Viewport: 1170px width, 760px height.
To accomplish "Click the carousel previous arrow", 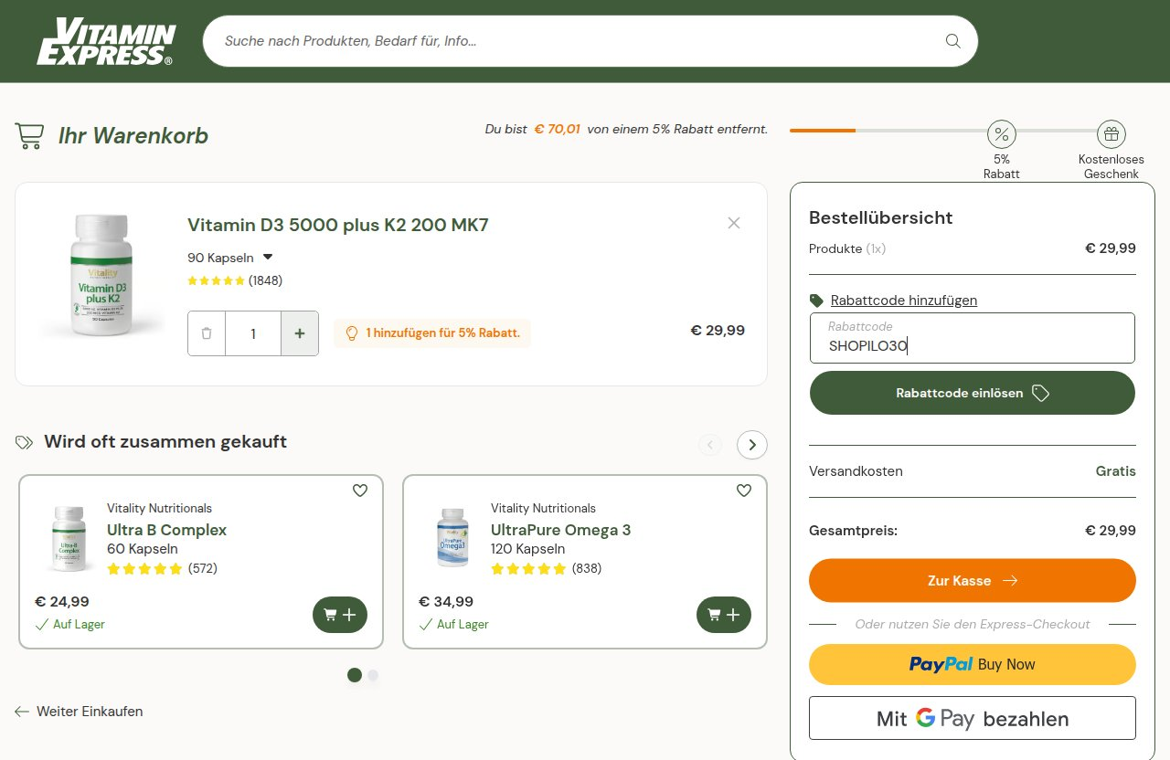I will (710, 445).
